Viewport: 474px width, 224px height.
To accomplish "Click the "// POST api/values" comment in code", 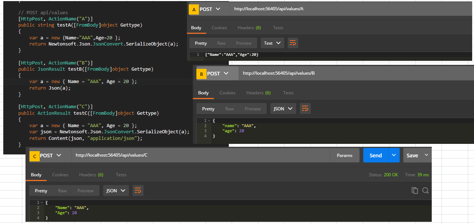I will [43, 12].
